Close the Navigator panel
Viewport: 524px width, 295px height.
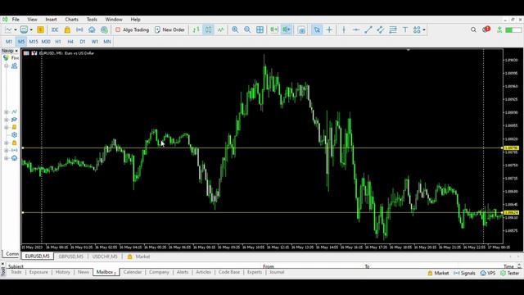pos(16,51)
